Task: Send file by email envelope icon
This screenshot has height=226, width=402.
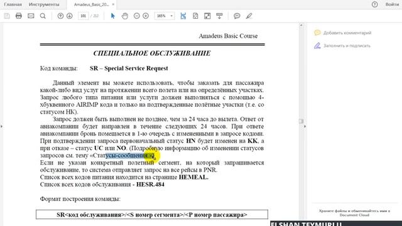Action: click(31, 16)
